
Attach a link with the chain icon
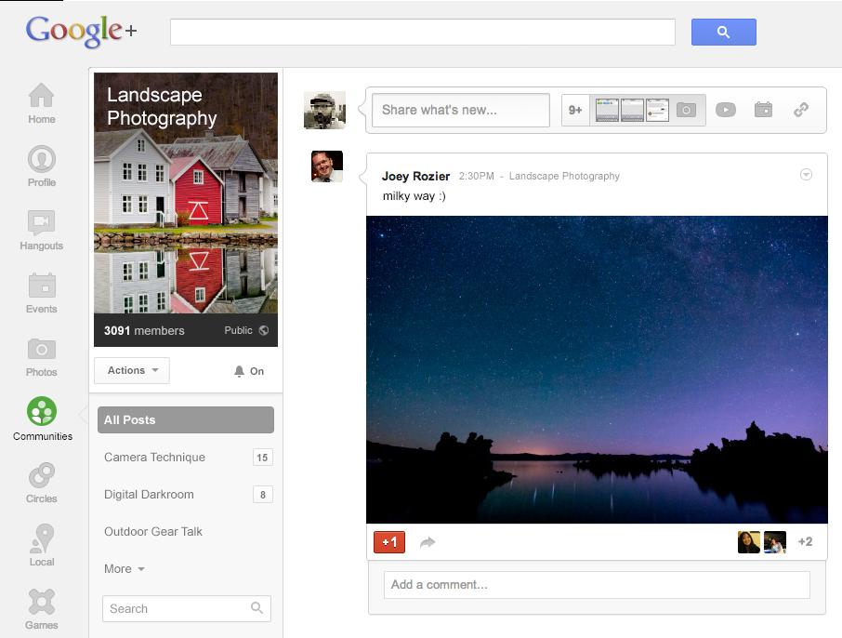800,110
